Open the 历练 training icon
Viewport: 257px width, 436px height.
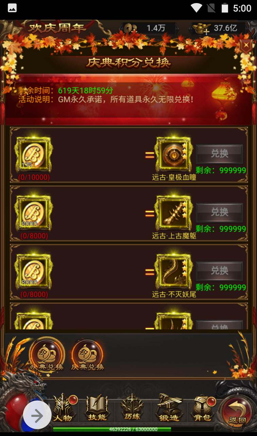(x=132, y=408)
